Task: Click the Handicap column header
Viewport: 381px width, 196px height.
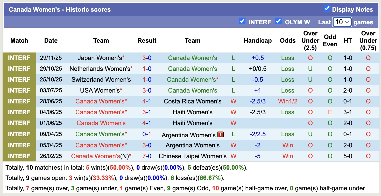Action: point(258,41)
